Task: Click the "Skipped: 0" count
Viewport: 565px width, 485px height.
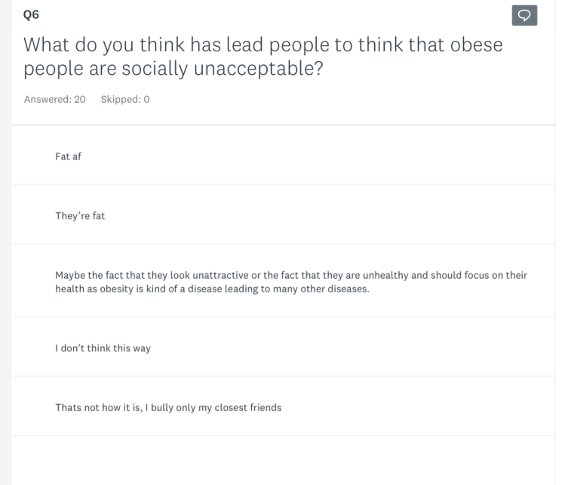Action: (124, 100)
